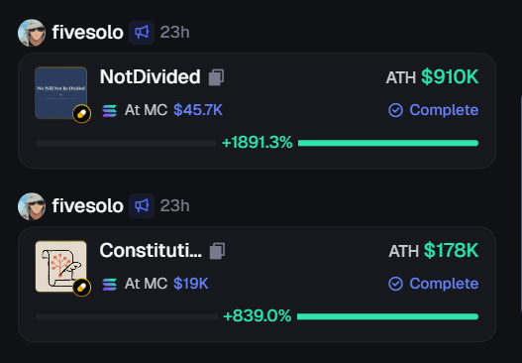Copy the Constituti... token address
The width and height of the screenshot is (522, 363).
(217, 251)
